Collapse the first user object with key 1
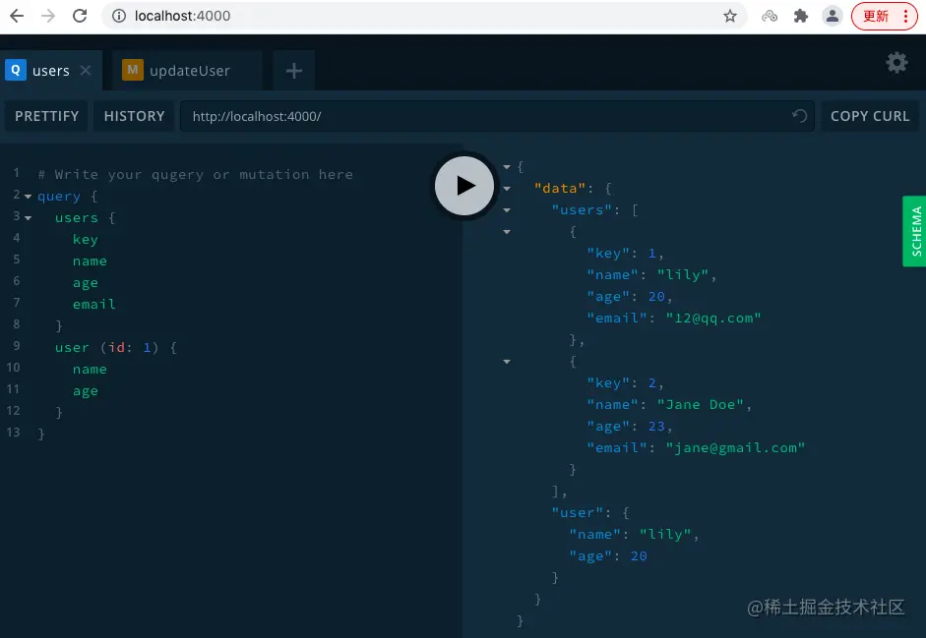This screenshot has width=926, height=638. 507,232
